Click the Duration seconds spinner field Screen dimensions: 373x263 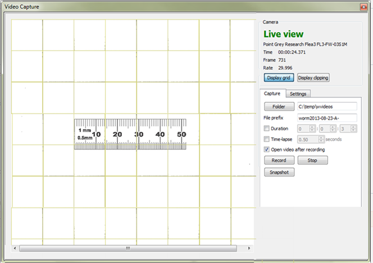pyautogui.click(x=348, y=129)
